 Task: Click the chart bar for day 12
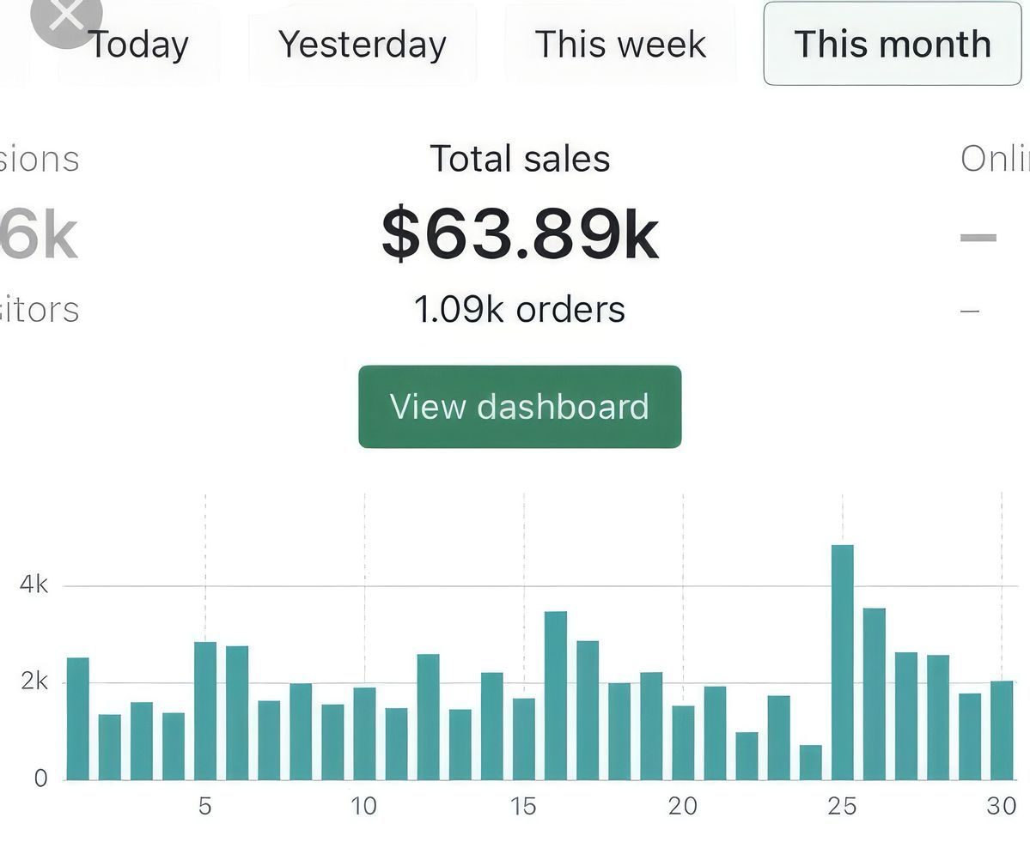coord(429,717)
